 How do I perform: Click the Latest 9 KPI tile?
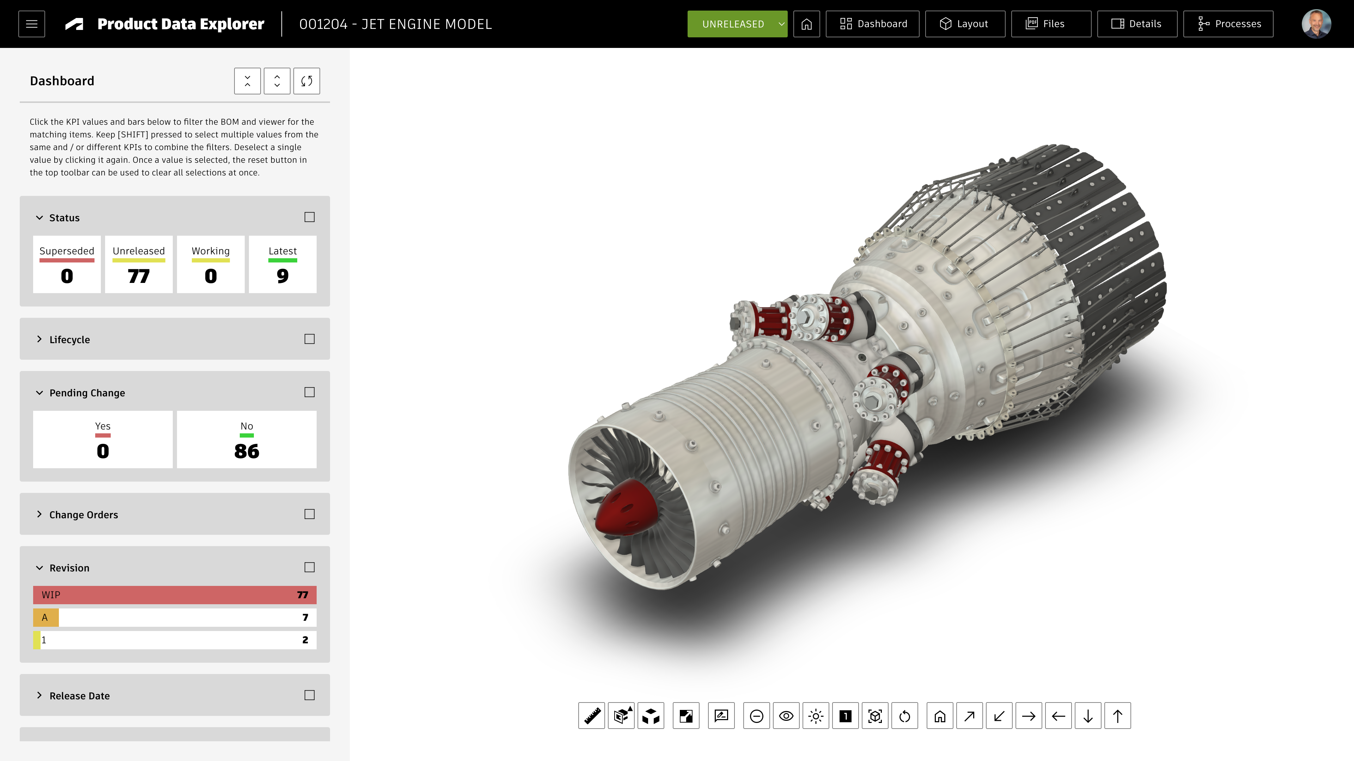pos(282,264)
